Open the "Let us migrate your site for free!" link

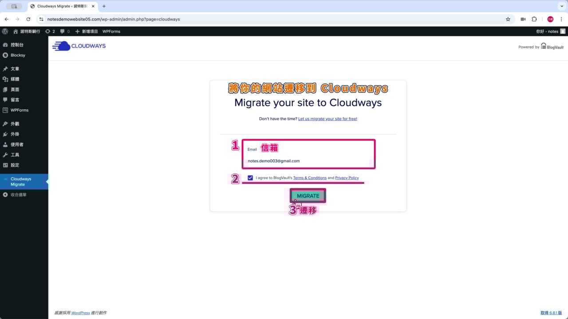pos(327,119)
